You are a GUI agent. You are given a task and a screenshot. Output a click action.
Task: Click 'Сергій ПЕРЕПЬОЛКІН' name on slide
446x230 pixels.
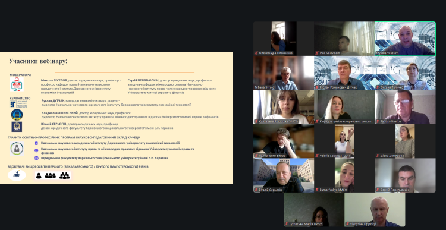(x=143, y=80)
